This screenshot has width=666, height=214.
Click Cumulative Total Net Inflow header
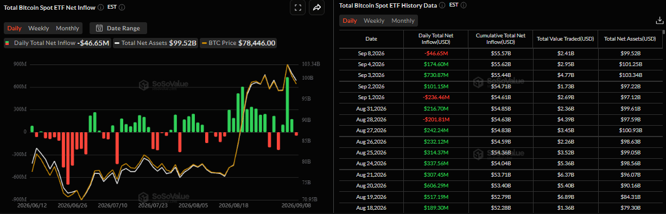click(500, 39)
